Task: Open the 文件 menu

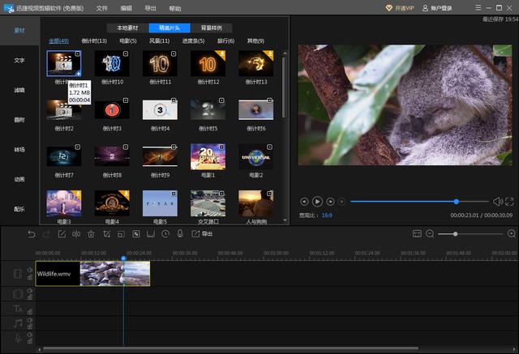Action: point(101,7)
